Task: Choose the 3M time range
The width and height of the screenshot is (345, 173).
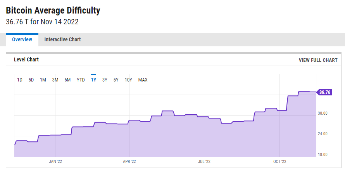Action: point(55,80)
